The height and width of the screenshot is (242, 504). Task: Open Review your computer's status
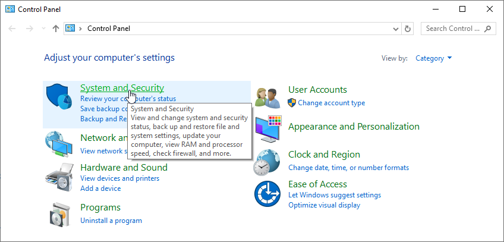[x=128, y=98]
